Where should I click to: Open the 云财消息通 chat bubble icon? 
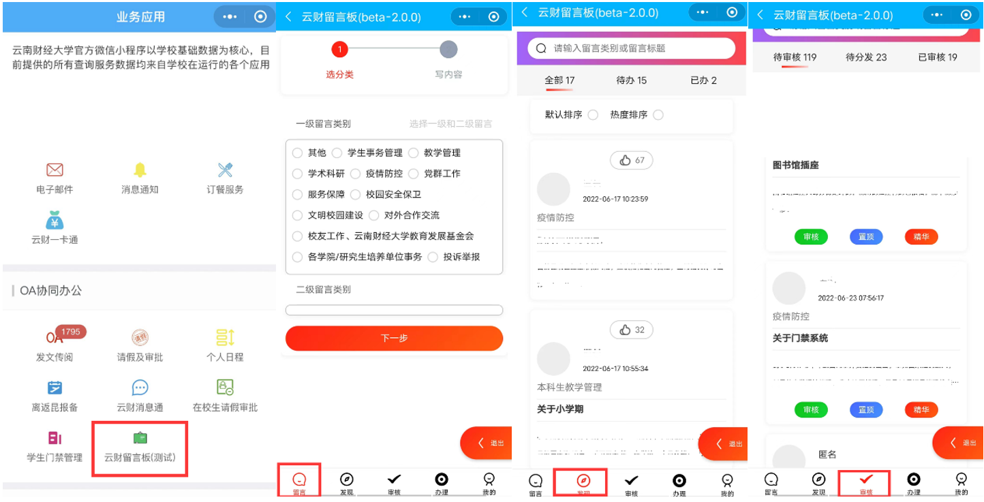(x=140, y=388)
